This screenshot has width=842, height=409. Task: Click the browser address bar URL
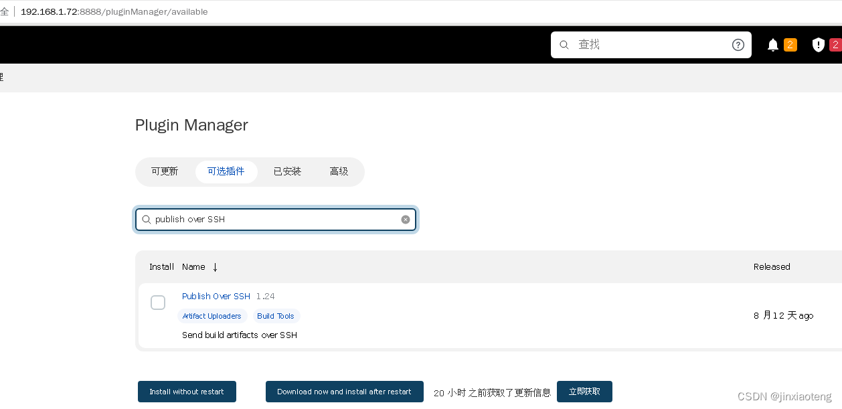tap(114, 12)
